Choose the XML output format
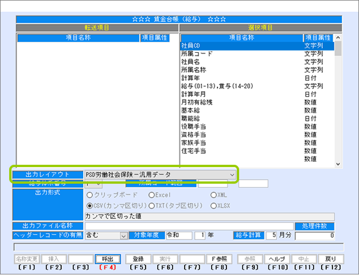The height and width of the screenshot is (275, 359). 214,195
